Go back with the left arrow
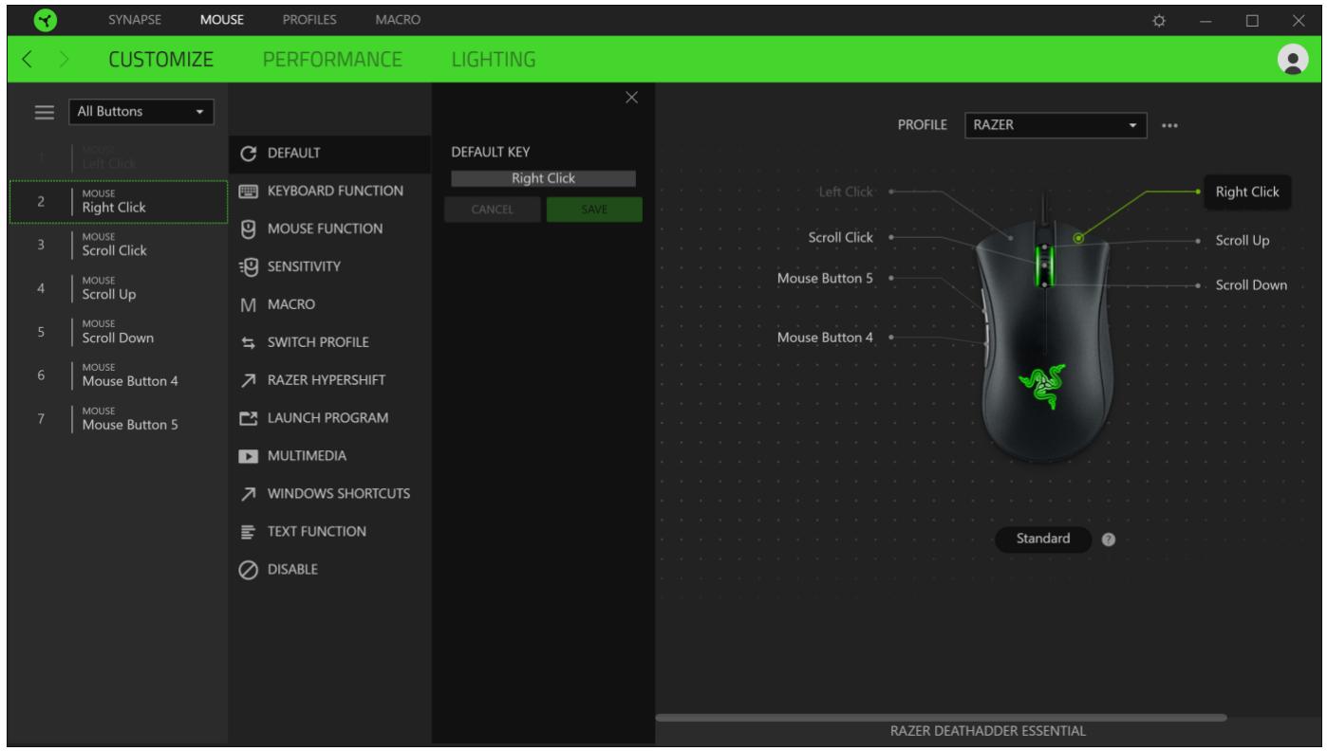The image size is (1327, 751). (27, 61)
